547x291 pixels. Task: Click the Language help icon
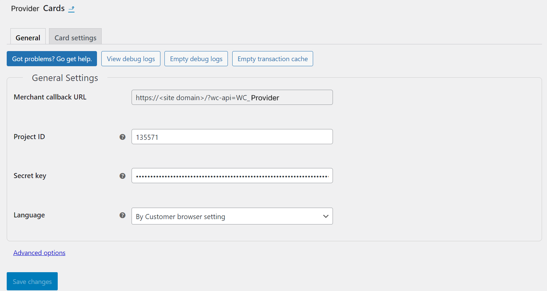122,215
